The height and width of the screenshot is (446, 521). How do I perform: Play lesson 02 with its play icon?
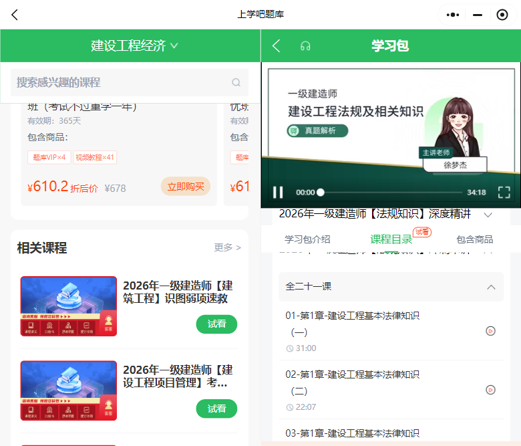[490, 390]
